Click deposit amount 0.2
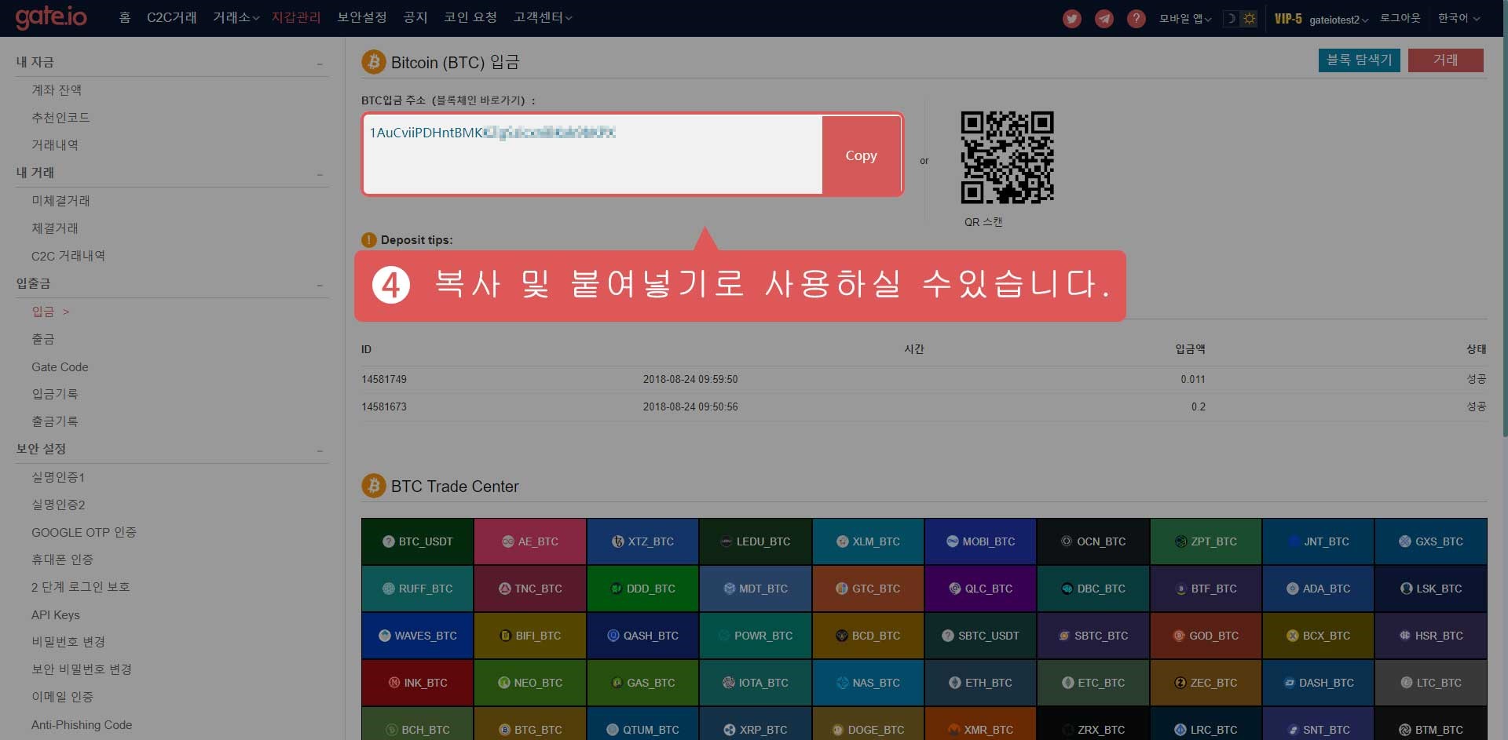The image size is (1508, 740). tap(1198, 406)
